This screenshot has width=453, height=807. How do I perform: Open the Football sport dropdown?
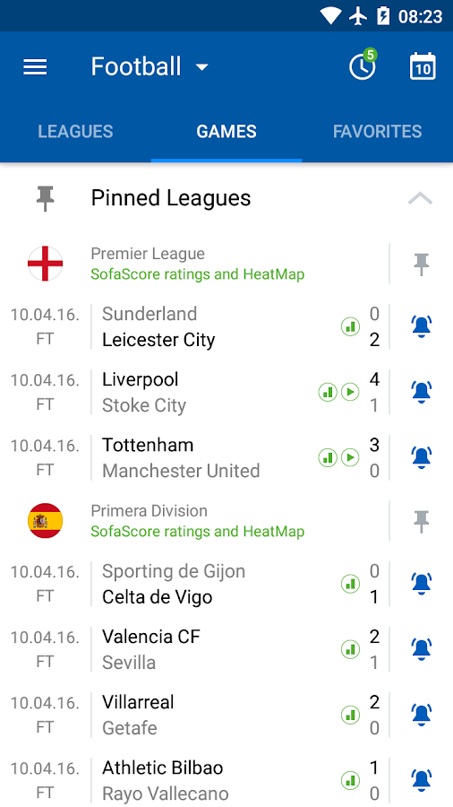tap(150, 67)
